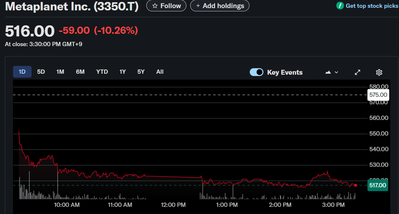The image size is (399, 214).
Task: Click the green top stock picks icon
Action: (340, 6)
